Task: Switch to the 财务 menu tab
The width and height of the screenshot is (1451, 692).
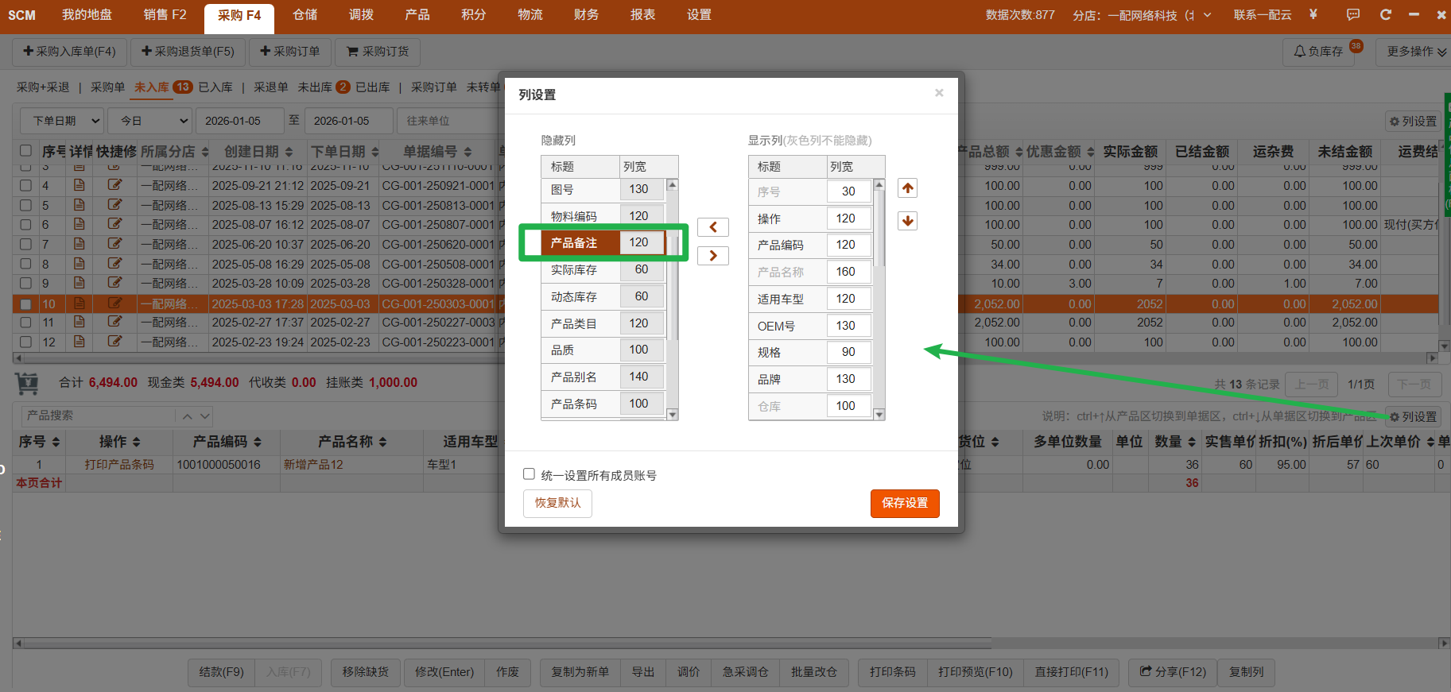Action: point(586,15)
